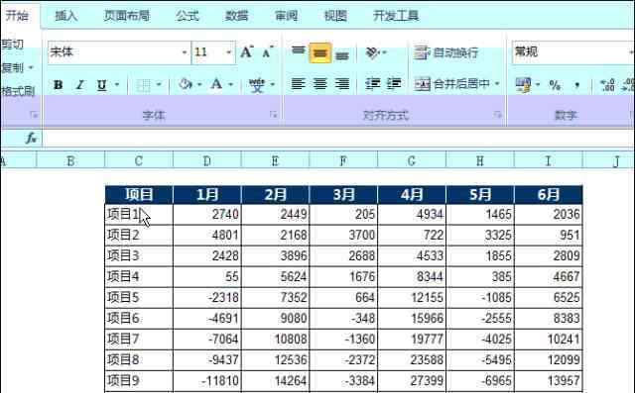The image size is (635, 393).
Task: Select the cell containing 项目5
Action: click(139, 298)
